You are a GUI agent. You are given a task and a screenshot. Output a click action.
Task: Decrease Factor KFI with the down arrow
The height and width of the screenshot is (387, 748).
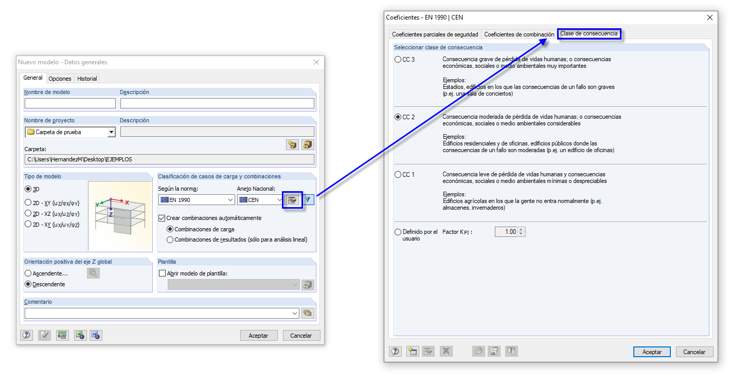click(x=521, y=234)
